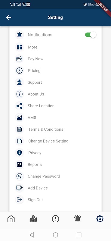Go to Reports
Screen dimensions: 111x241
click(35, 164)
